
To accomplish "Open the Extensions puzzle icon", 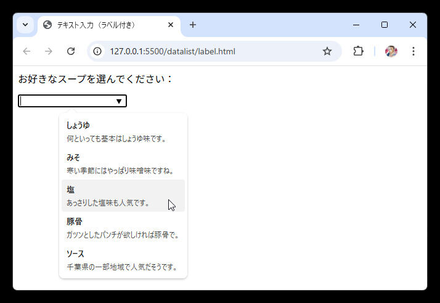I will click(358, 51).
